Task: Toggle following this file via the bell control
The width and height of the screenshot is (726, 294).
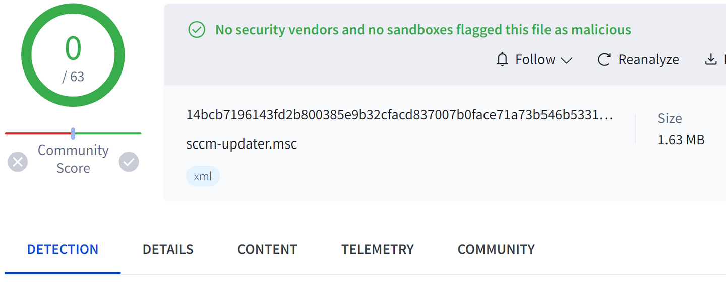Action: pos(502,59)
